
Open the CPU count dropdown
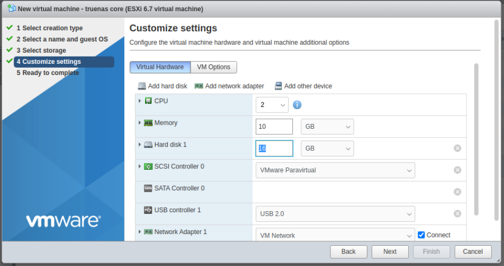[x=272, y=105]
